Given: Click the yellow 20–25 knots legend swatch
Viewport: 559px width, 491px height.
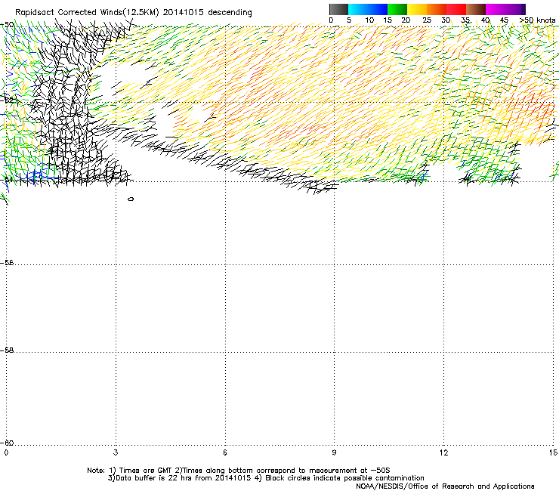Looking at the screenshot, I should [x=417, y=9].
